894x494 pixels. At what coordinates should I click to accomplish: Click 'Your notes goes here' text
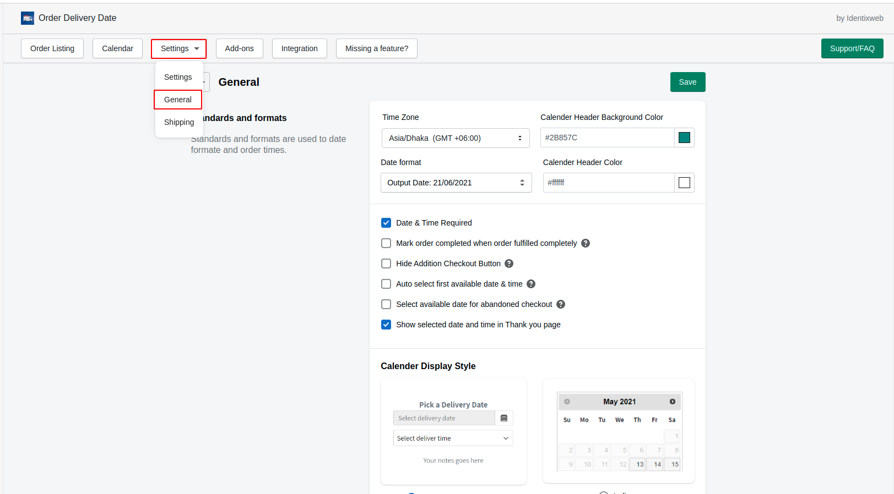tap(453, 460)
